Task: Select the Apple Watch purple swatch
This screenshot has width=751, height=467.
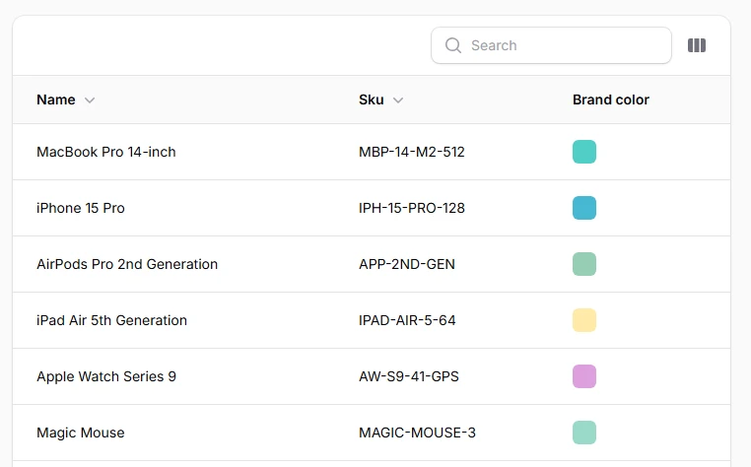Action: (584, 376)
